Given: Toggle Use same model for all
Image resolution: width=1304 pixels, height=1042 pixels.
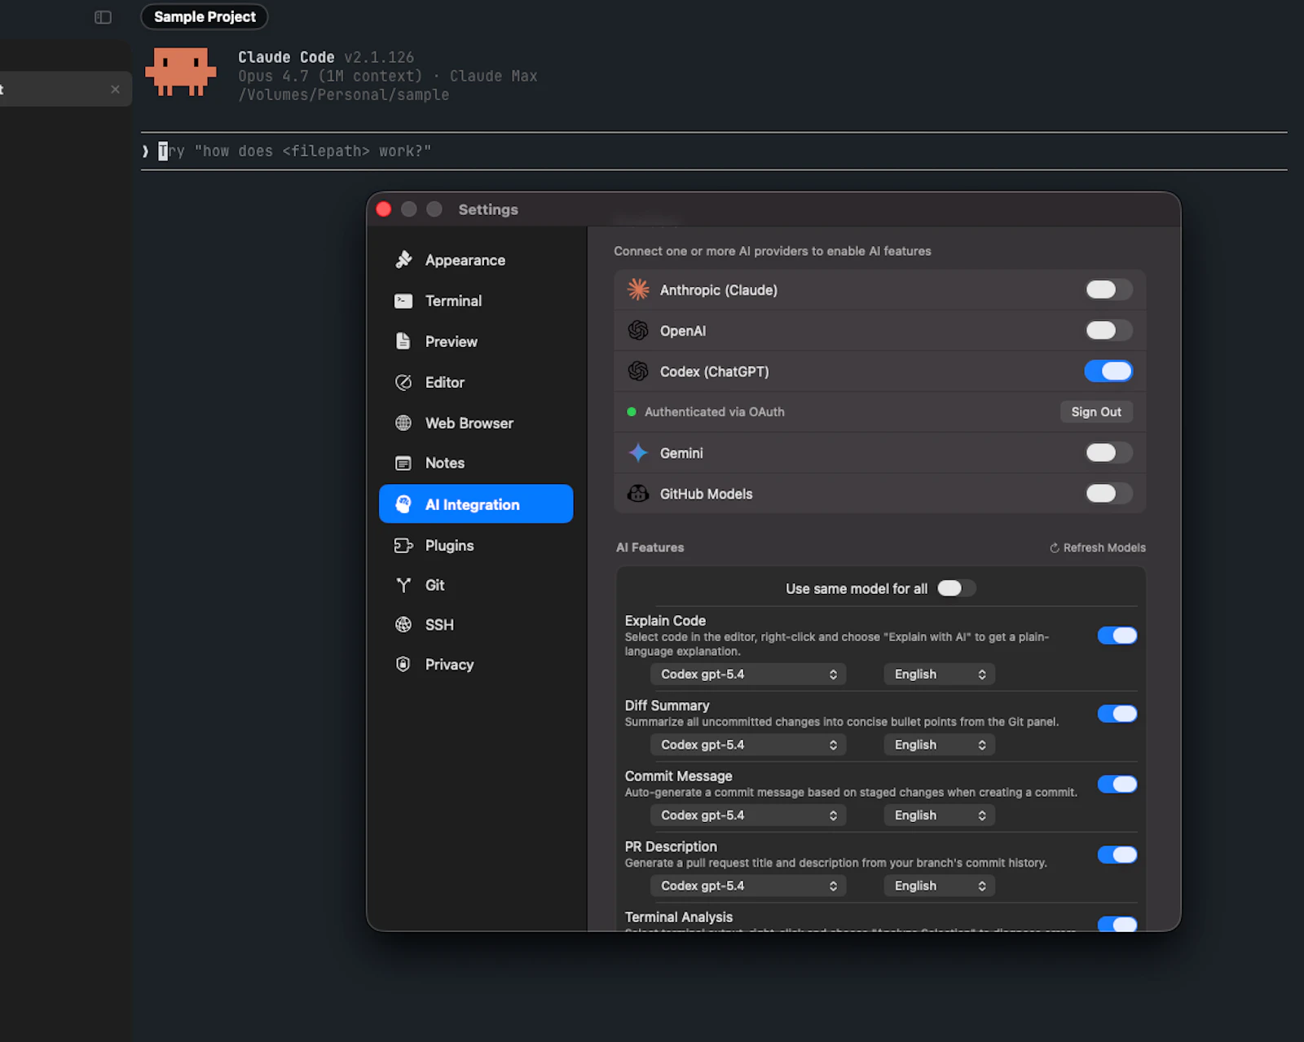Looking at the screenshot, I should tap(956, 588).
